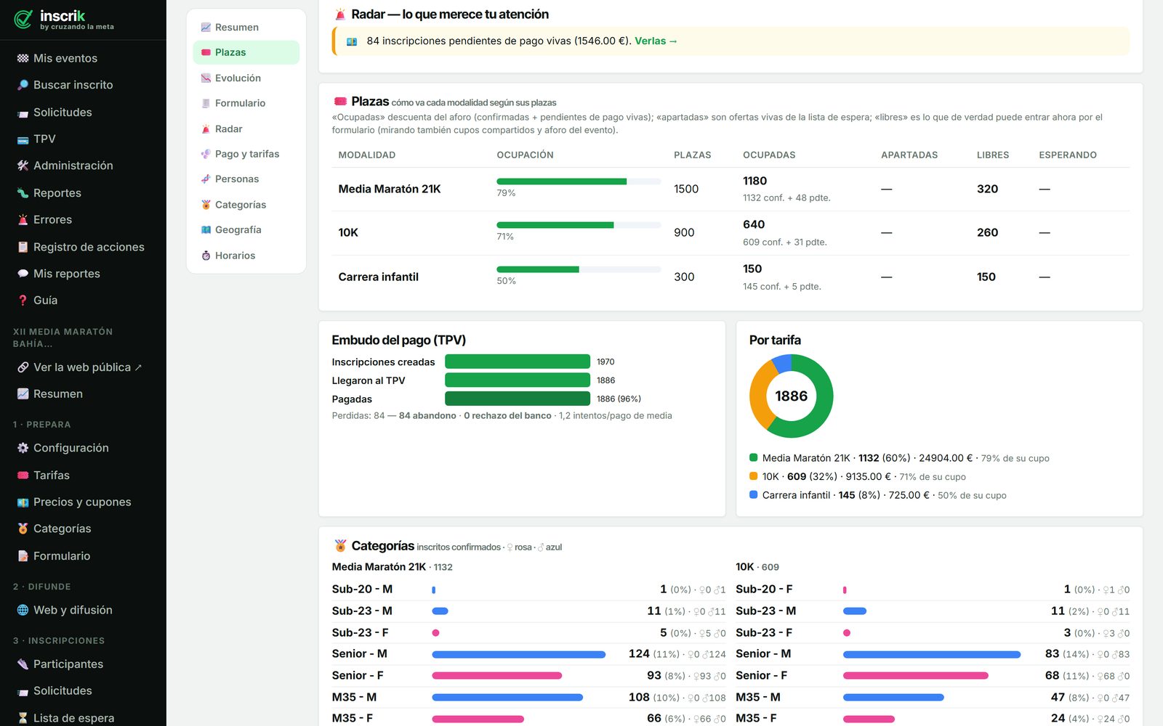Viewport: 1163px width, 726px height.
Task: Open Solicitudes under Inscripciones in sidebar
Action: coord(83,691)
